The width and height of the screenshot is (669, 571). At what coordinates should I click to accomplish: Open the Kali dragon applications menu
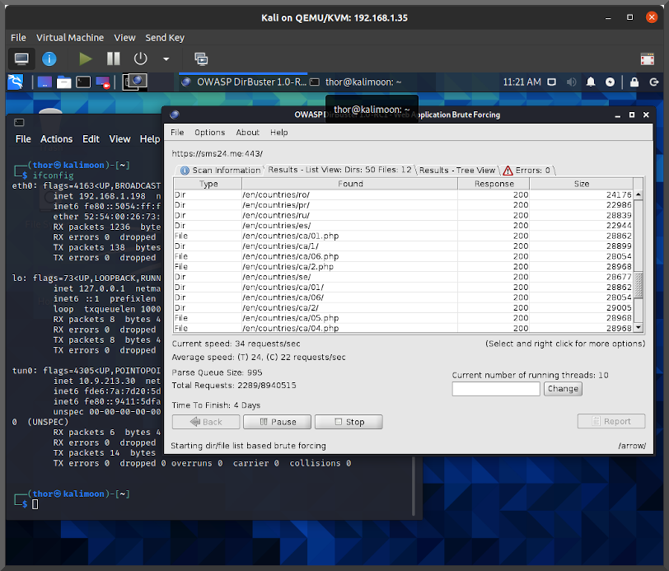15,82
